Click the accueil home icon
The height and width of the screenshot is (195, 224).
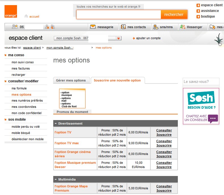tap(26, 16)
